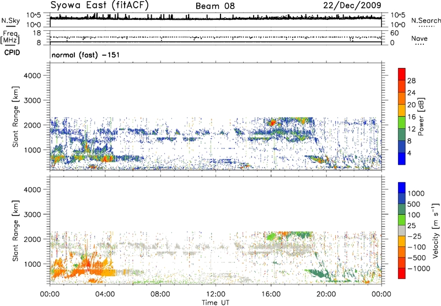Image resolution: width=441 pixels, height=306 pixels.
Task: Click the 'Beam 08' label
Action: coord(215,6)
